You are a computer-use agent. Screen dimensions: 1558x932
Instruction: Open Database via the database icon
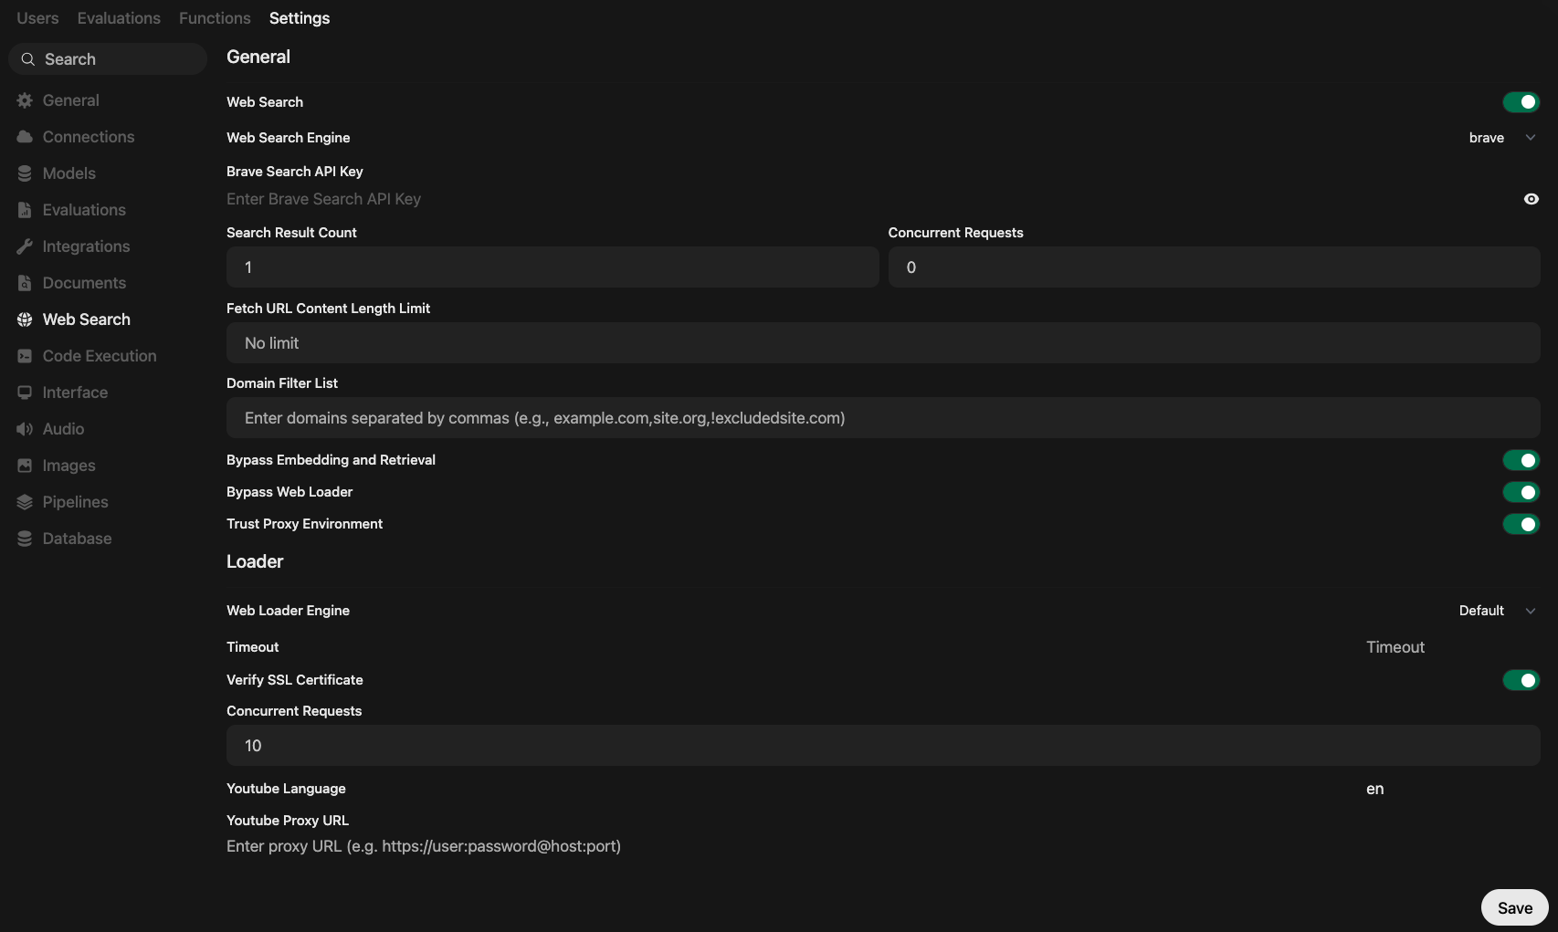coord(25,539)
